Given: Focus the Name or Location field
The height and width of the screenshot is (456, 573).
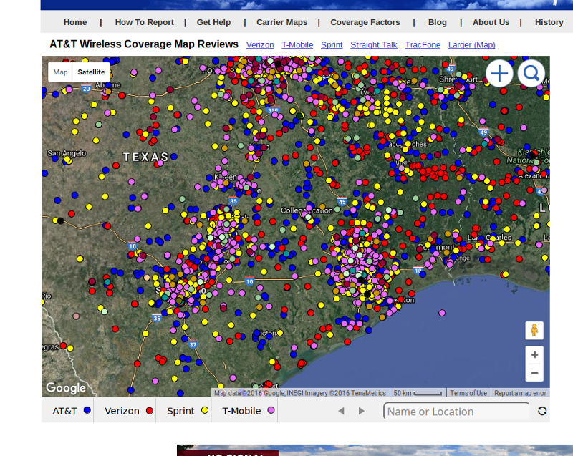Looking at the screenshot, I should 456,412.
